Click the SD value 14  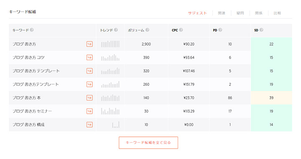point(271,125)
